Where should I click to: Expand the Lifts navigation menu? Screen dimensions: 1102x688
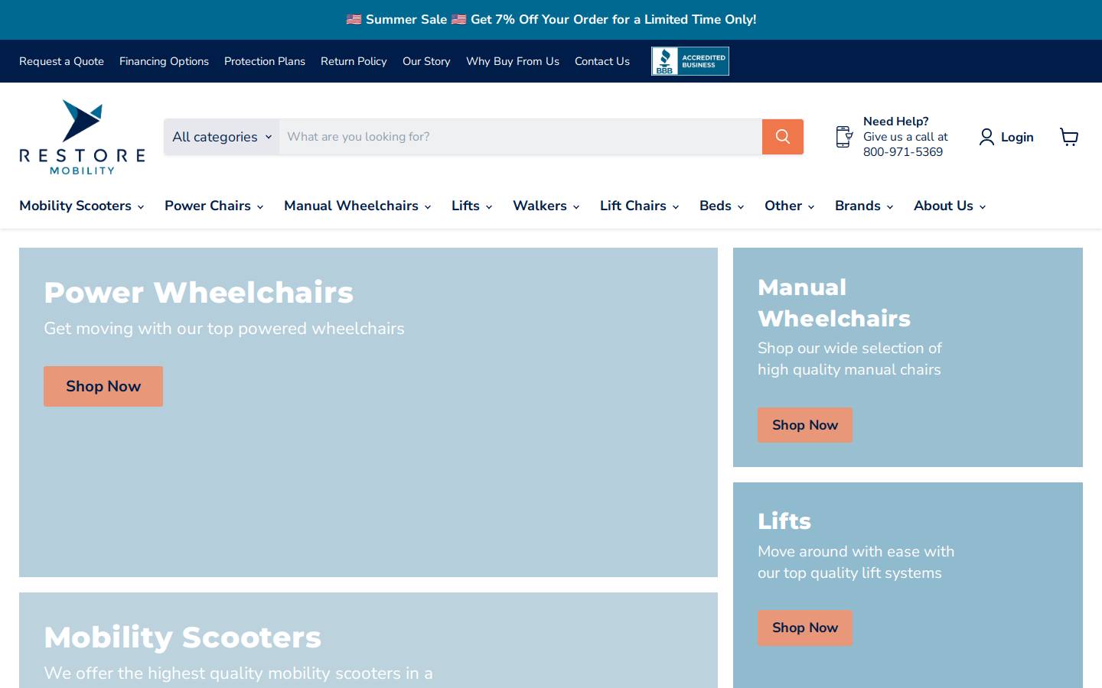click(x=471, y=206)
